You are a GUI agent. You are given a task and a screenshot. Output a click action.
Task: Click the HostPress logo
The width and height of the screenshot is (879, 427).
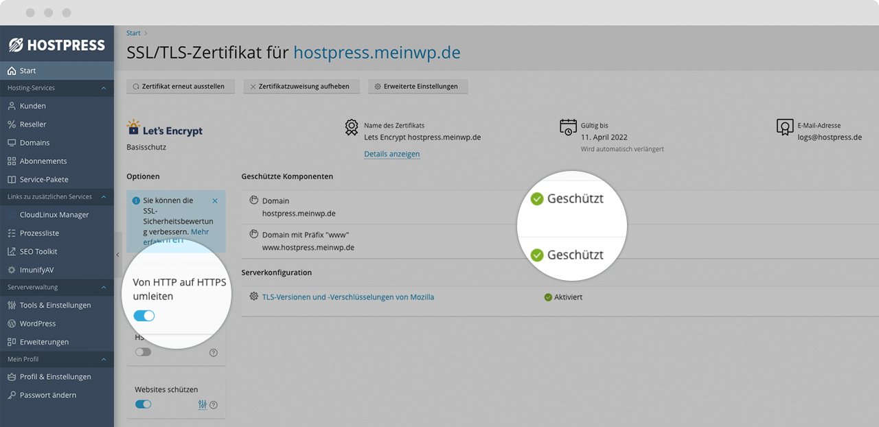tap(56, 44)
